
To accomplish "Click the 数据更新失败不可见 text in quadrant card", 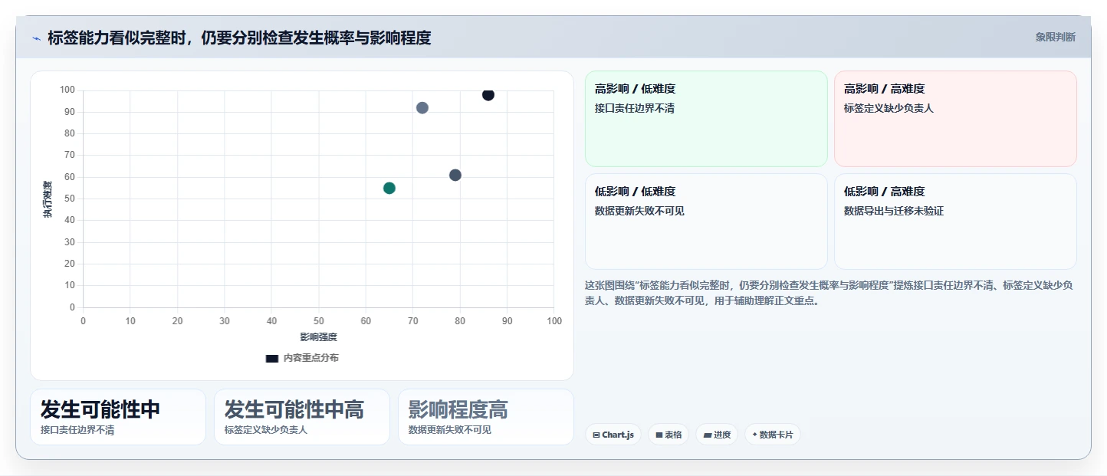I will 639,211.
